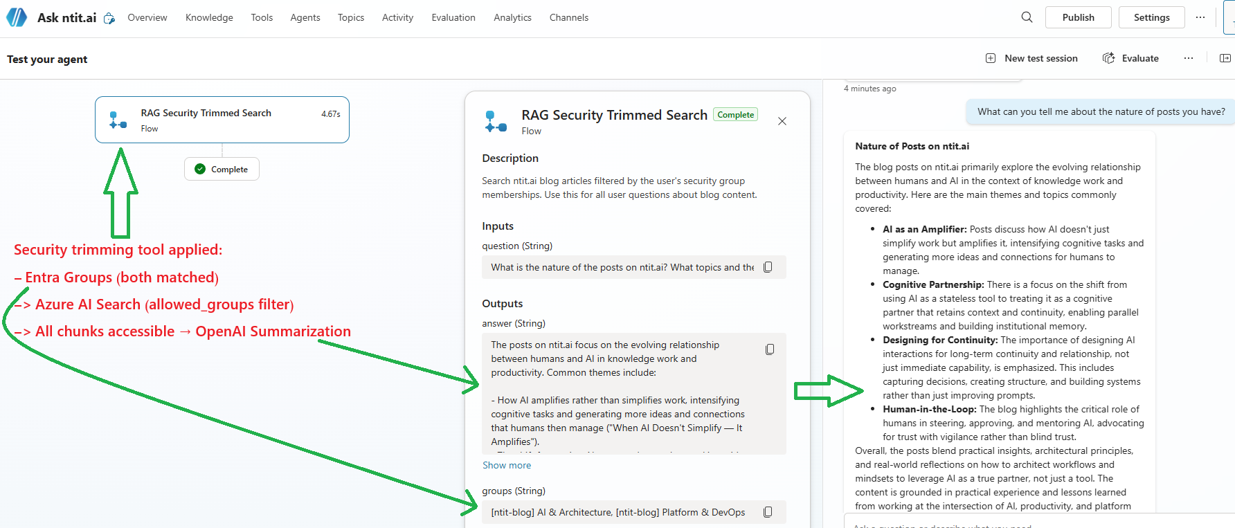Screen dimensions: 1235x528
Task: Click the Copilot Studio logo icon
Action: click(x=17, y=17)
